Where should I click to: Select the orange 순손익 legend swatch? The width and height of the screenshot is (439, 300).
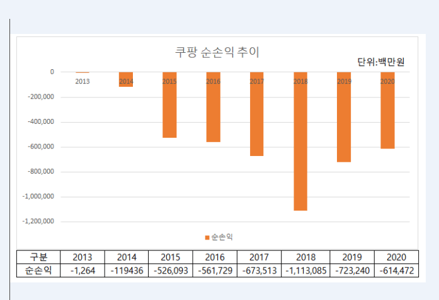coord(207,238)
